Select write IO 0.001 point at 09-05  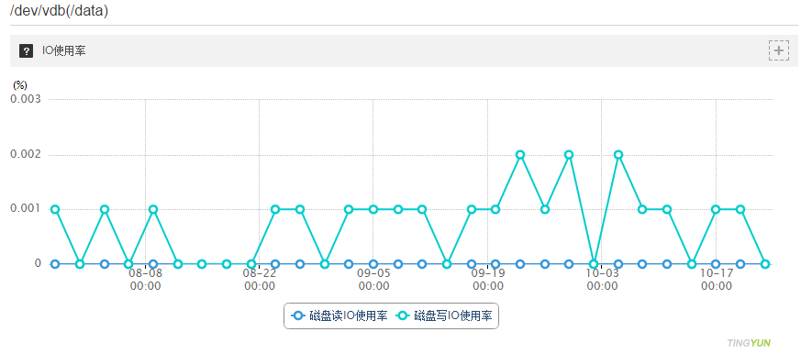tap(373, 209)
